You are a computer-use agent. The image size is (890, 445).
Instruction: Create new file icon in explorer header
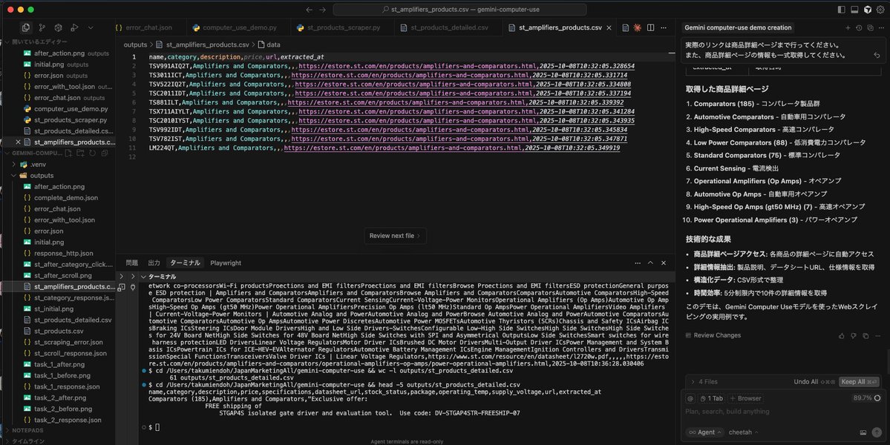[69, 153]
